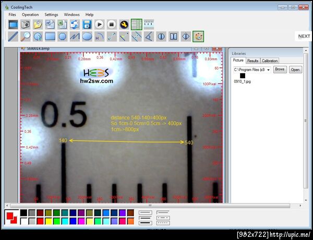313x240 pixels.
Task: Select the ellipse tool
Action: (87, 37)
